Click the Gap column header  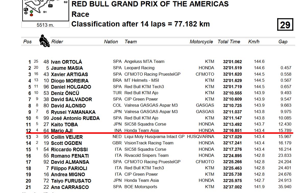[x=283, y=42]
